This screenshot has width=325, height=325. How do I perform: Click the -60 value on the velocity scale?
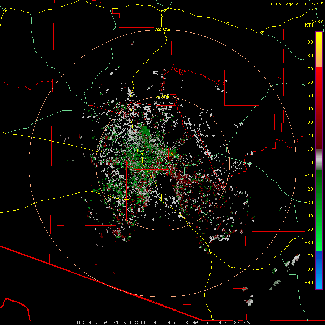pyautogui.click(x=309, y=243)
